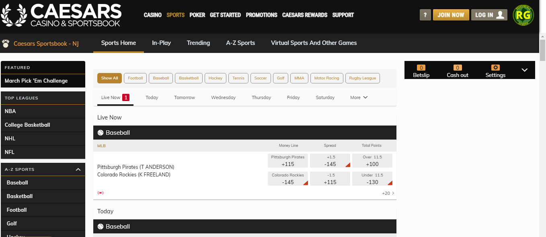Filter by Hockey chip
Image resolution: width=546 pixels, height=237 pixels.
coord(216,78)
